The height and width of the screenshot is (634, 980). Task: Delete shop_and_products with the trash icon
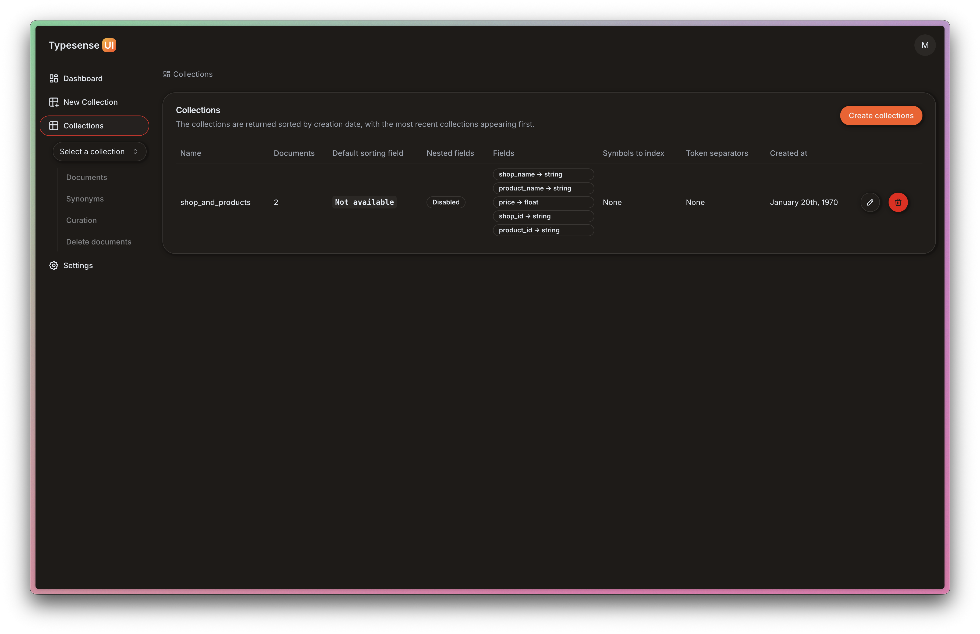pyautogui.click(x=898, y=202)
